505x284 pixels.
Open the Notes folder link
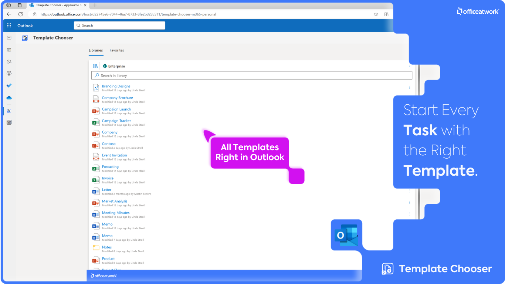click(107, 247)
